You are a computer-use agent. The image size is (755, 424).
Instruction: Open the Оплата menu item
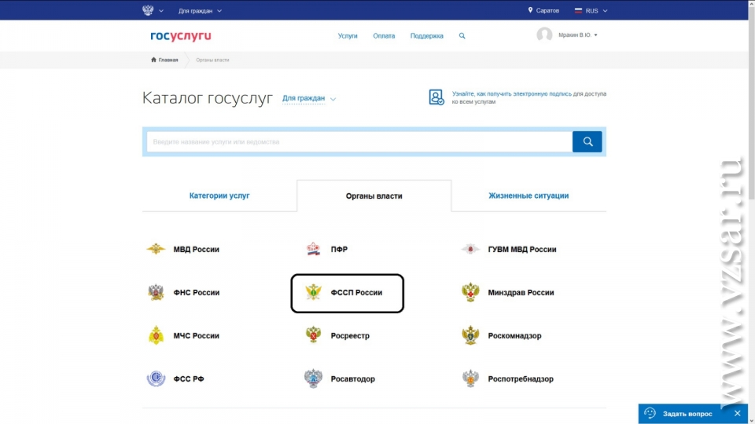[384, 35]
